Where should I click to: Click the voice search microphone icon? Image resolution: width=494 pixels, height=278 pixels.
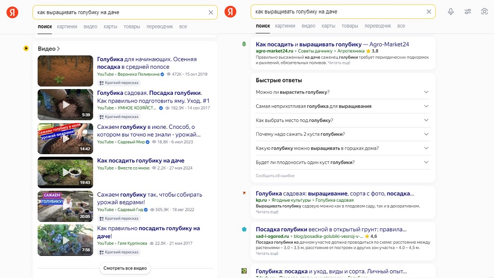[451, 12]
